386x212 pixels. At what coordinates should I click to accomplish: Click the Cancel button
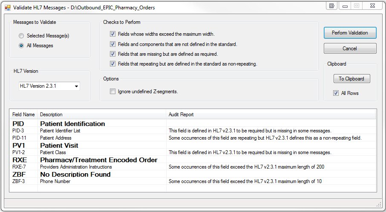pyautogui.click(x=350, y=49)
